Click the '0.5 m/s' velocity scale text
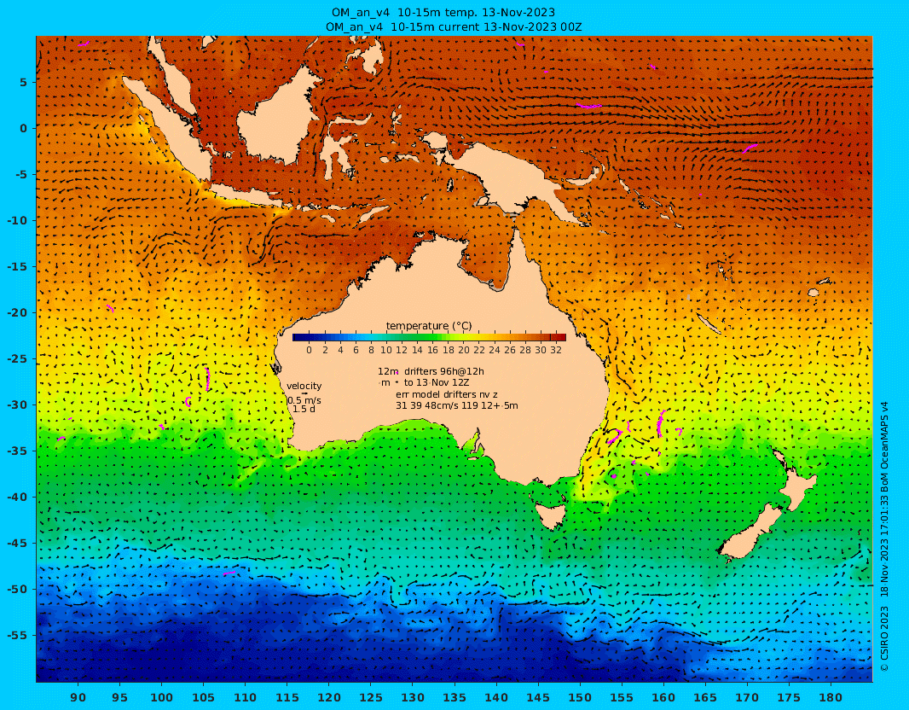The width and height of the screenshot is (909, 710). click(304, 400)
